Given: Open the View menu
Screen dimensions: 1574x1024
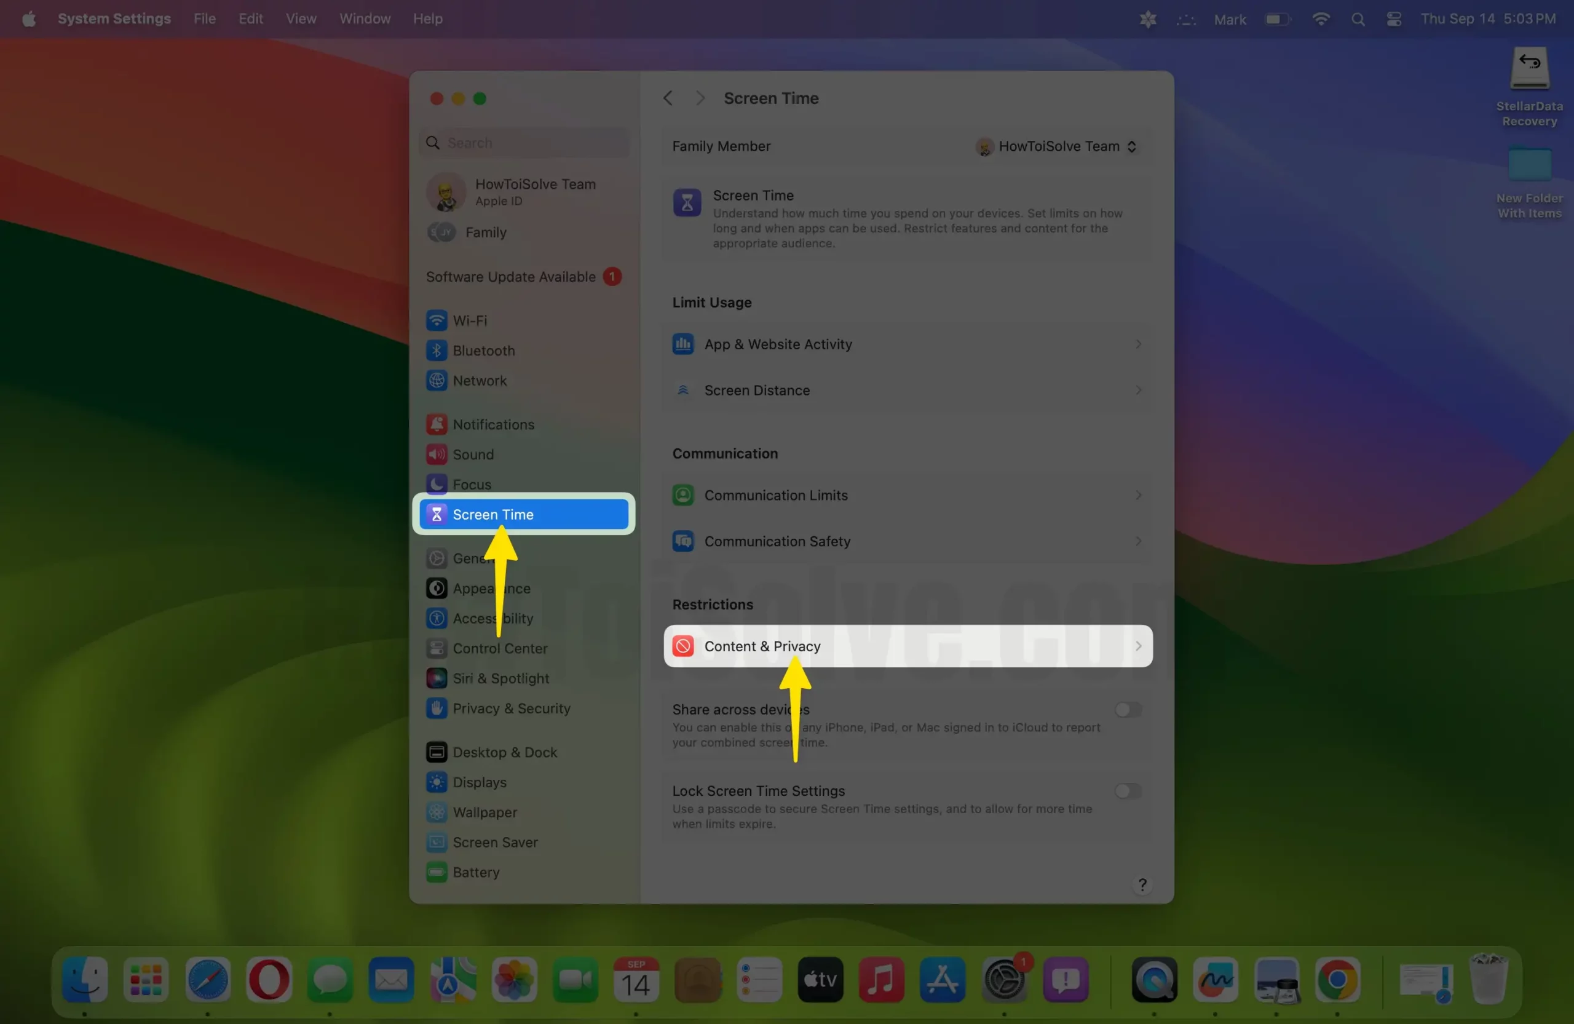Looking at the screenshot, I should point(301,18).
